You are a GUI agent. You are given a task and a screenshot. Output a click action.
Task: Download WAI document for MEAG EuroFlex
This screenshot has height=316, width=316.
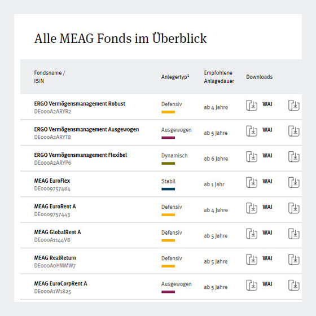252,182
